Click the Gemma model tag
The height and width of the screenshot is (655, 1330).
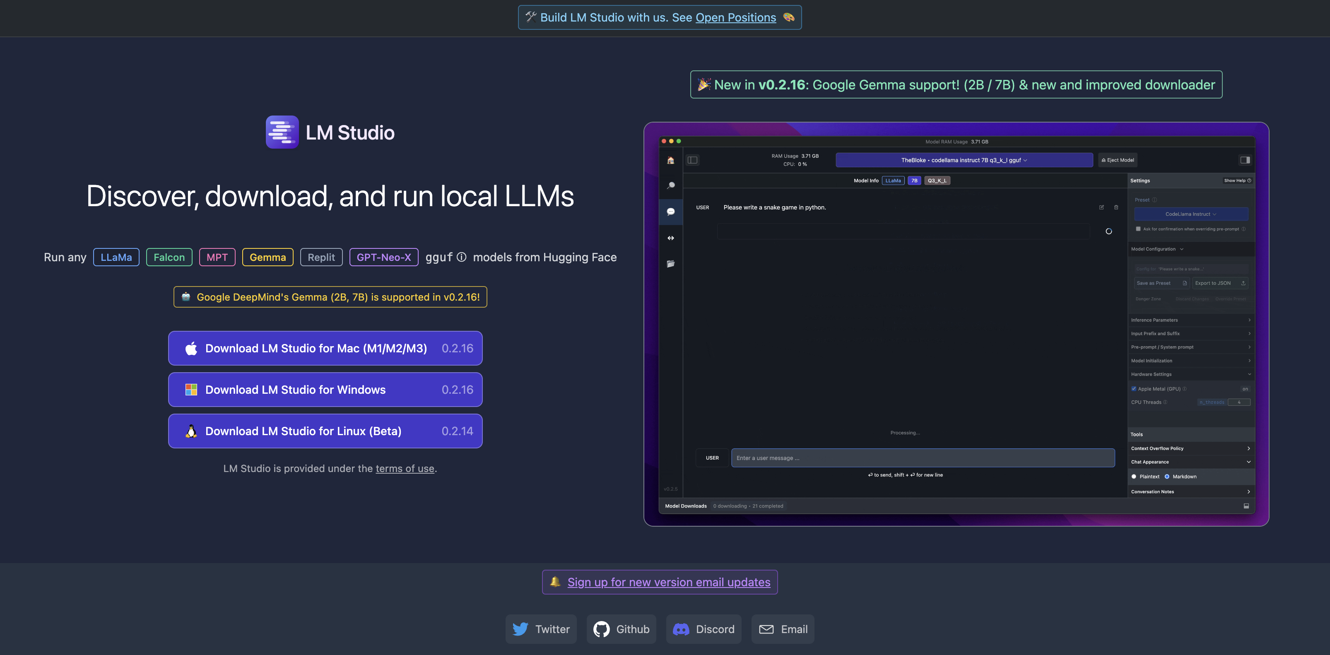[x=267, y=257]
